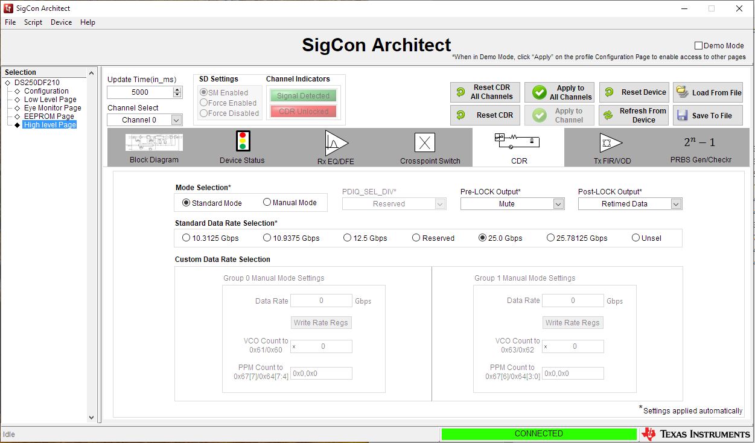755x443 pixels.
Task: Open the Crosspoint Switch tab icon
Action: point(425,142)
